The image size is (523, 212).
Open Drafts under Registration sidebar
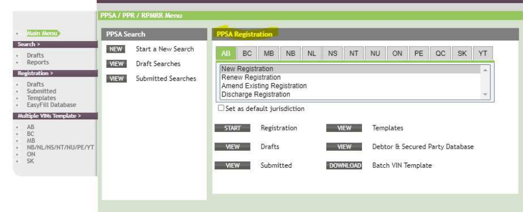36,84
